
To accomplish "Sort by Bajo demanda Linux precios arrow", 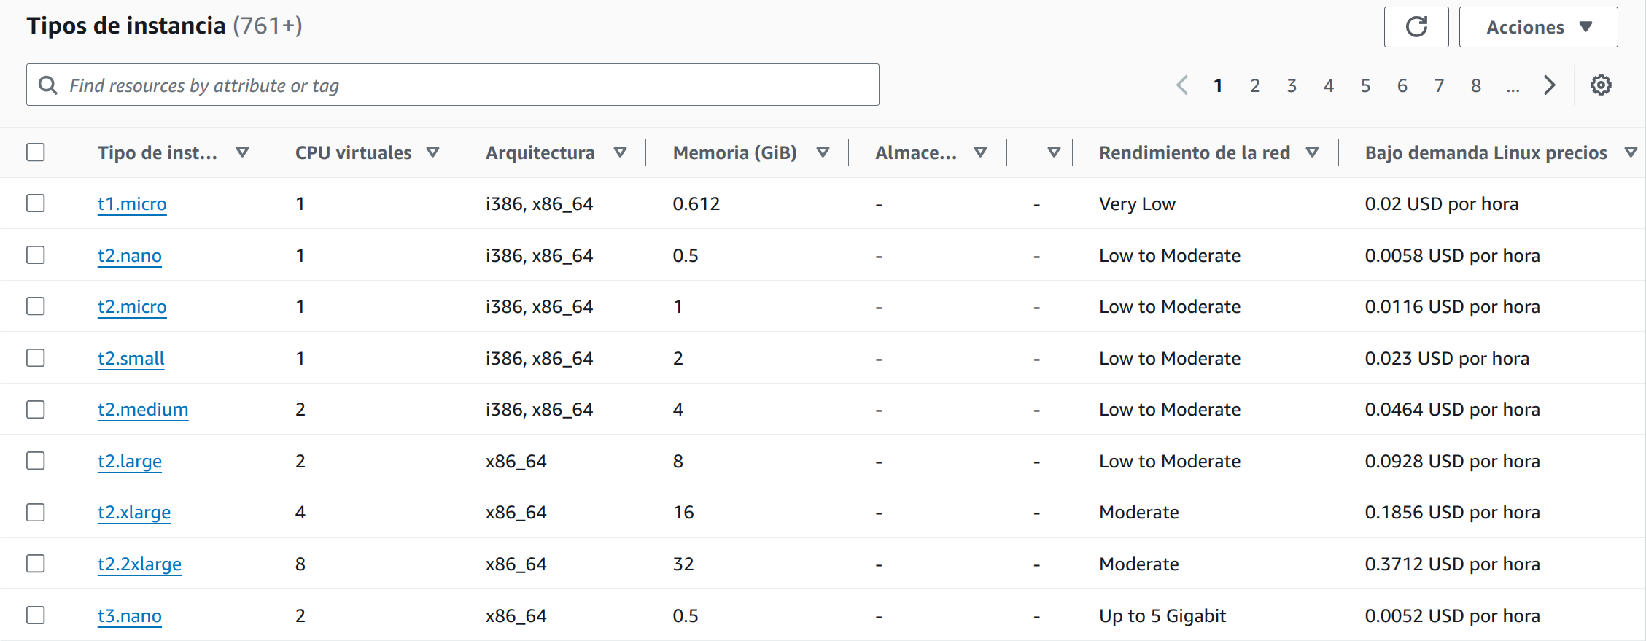I will click(x=1631, y=152).
